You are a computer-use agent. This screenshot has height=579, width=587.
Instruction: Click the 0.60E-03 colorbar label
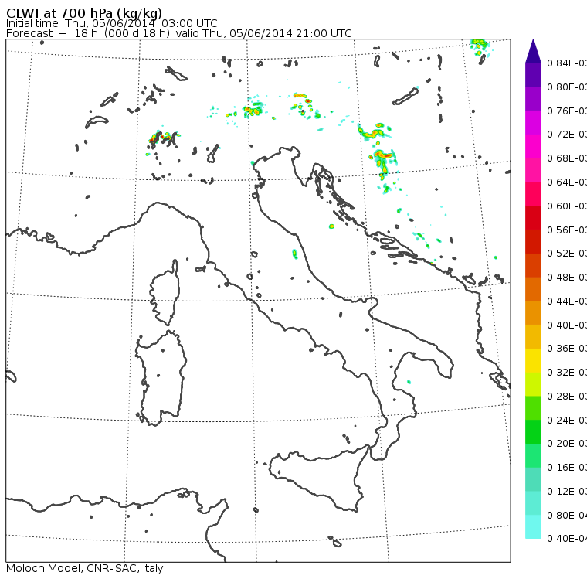(567, 206)
